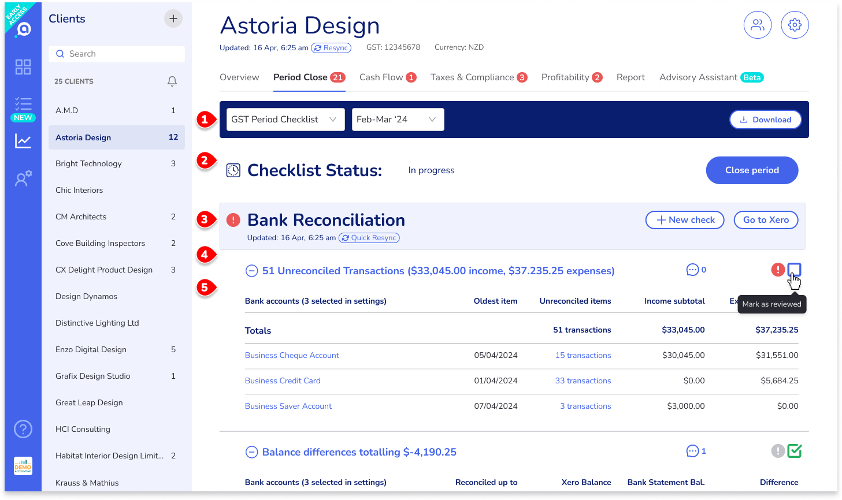Open the Business Cheque Account link

click(292, 355)
